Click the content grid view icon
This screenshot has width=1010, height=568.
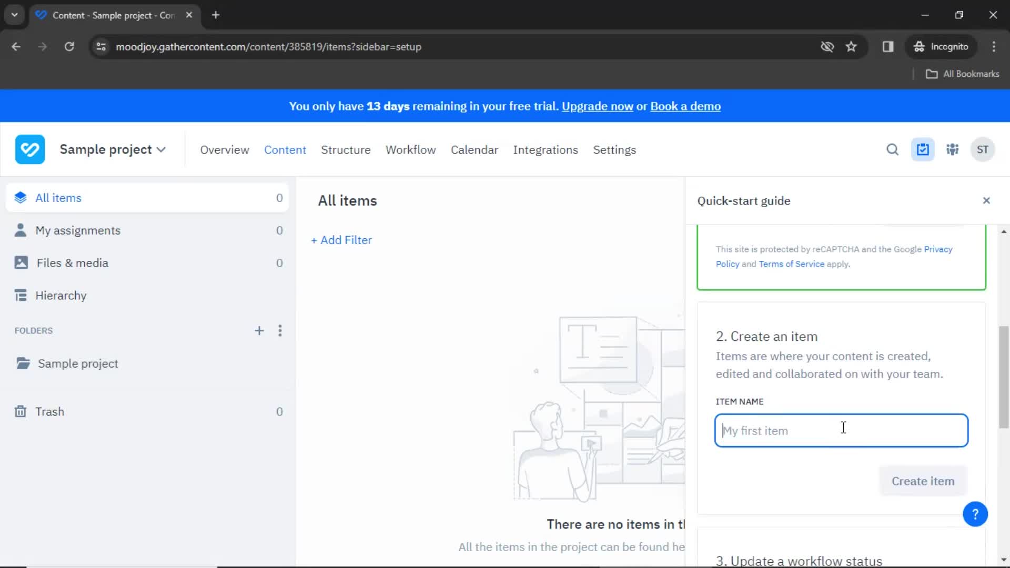(x=923, y=150)
